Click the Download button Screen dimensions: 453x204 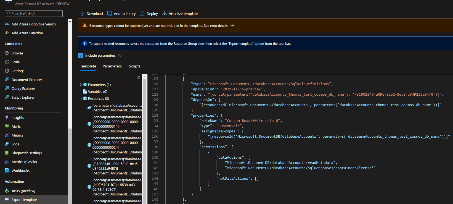(92, 14)
